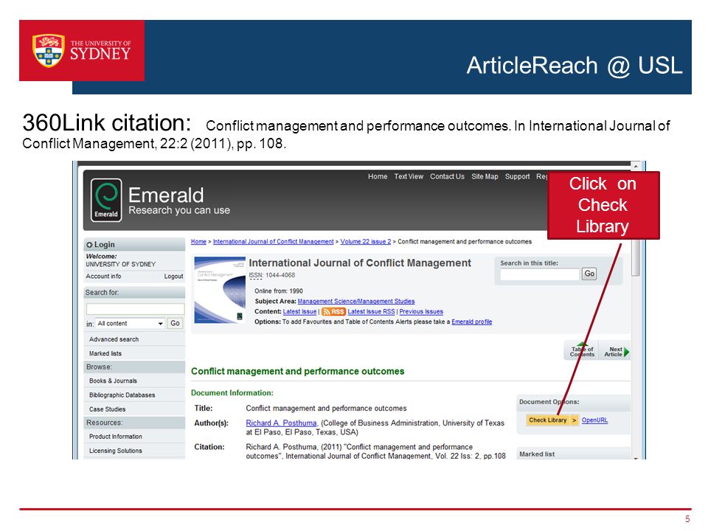Click the Home breadcrumb link

[x=198, y=242]
